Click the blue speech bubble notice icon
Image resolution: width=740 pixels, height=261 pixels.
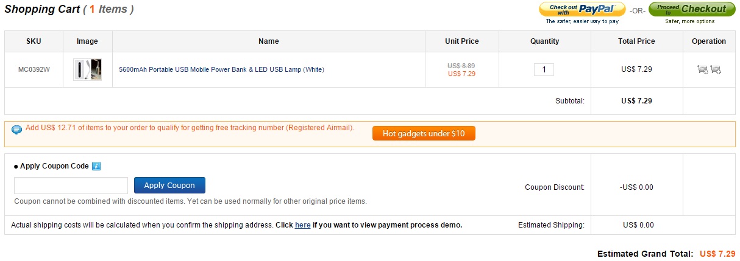[16, 129]
